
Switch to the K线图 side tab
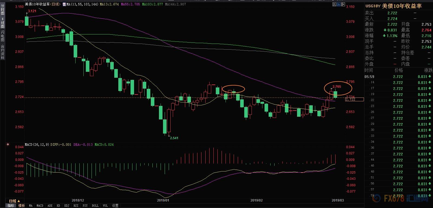[x=2, y=23]
